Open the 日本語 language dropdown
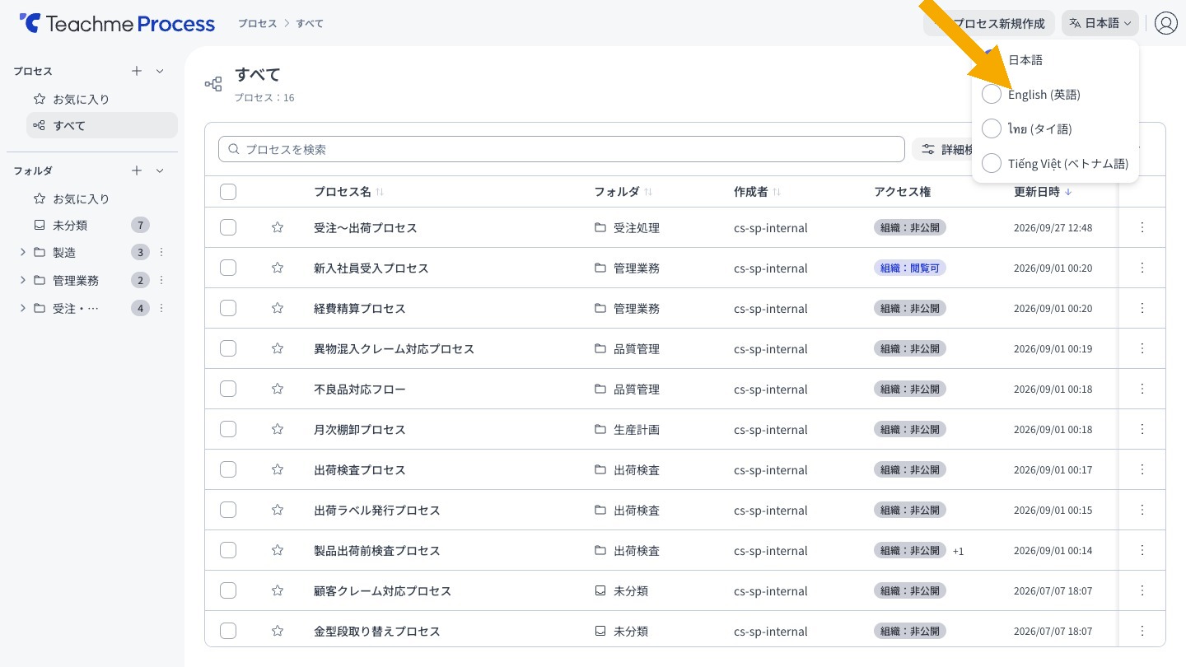 point(1100,23)
